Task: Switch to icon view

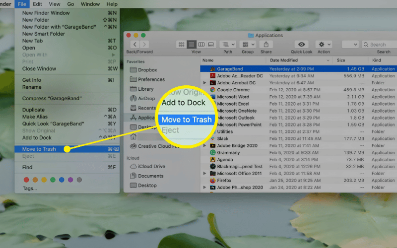Action: pos(181,45)
